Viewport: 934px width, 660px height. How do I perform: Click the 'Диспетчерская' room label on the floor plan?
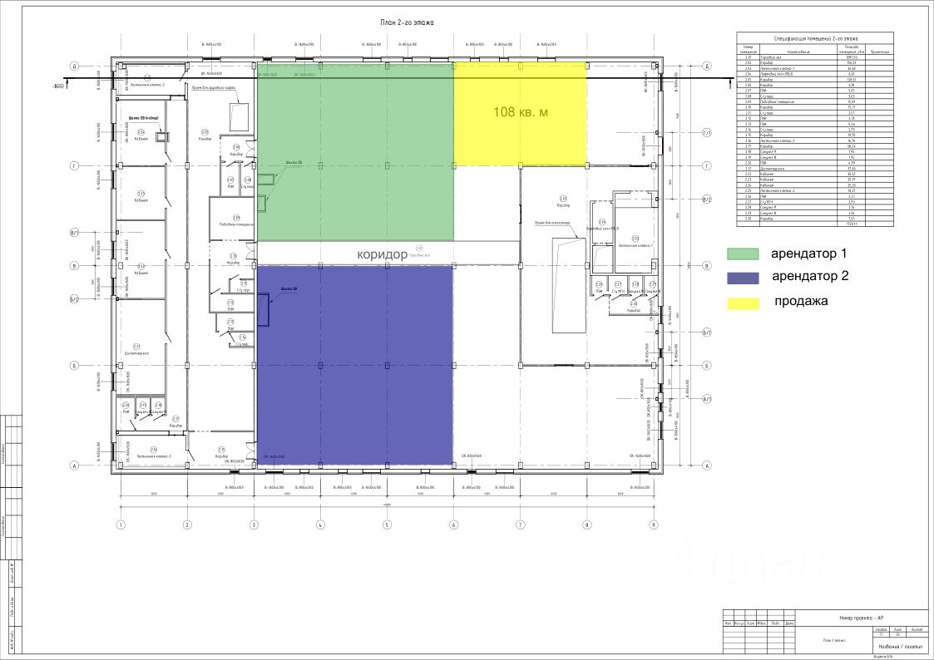pyautogui.click(x=136, y=353)
